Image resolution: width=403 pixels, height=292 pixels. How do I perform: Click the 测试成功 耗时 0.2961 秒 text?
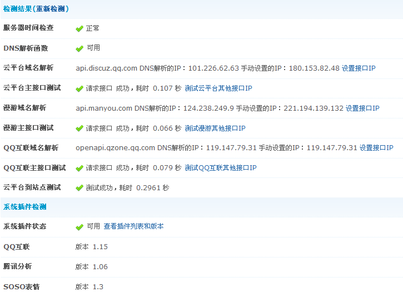[127, 188]
